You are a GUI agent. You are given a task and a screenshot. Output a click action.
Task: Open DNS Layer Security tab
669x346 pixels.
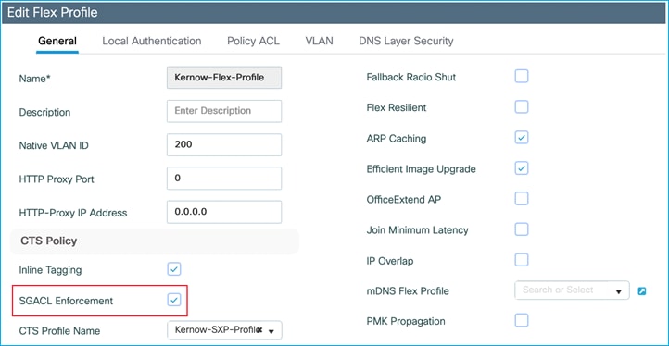pyautogui.click(x=406, y=41)
